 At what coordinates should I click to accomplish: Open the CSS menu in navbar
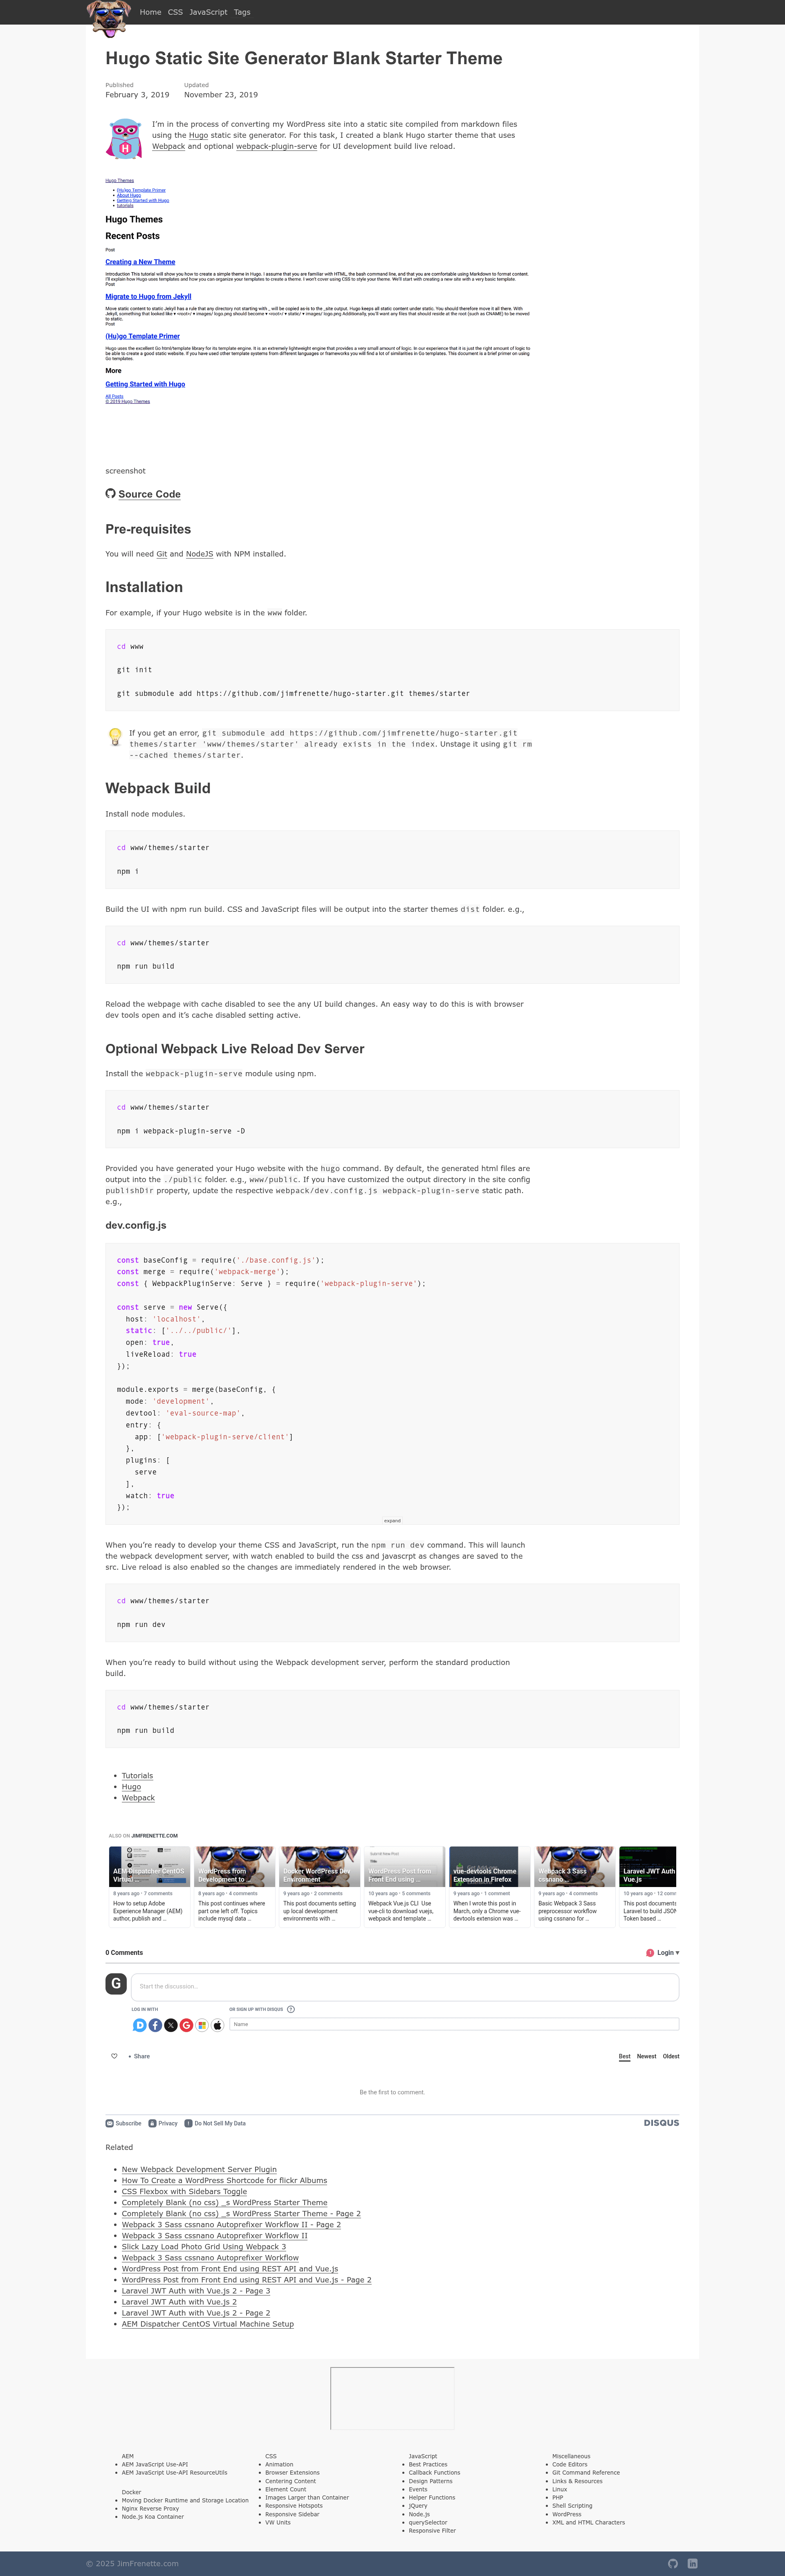[x=175, y=12]
